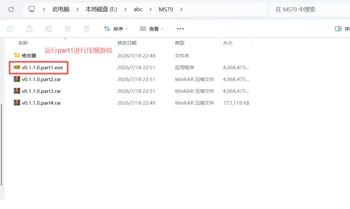Viewport: 350px width, 209px height.
Task: Expand the chevron after 本地磁盘 (E:)
Action: 125,9
